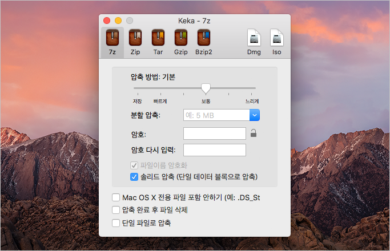Toggle the 파일이름 암호화 checkbox

(x=134, y=165)
